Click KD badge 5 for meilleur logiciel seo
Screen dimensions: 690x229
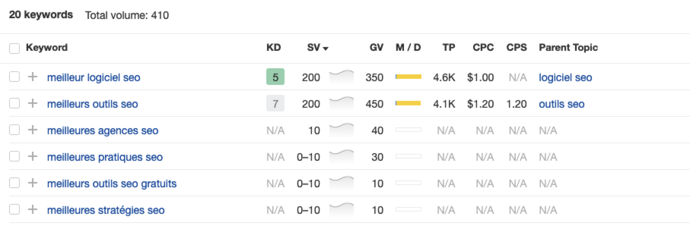(275, 77)
